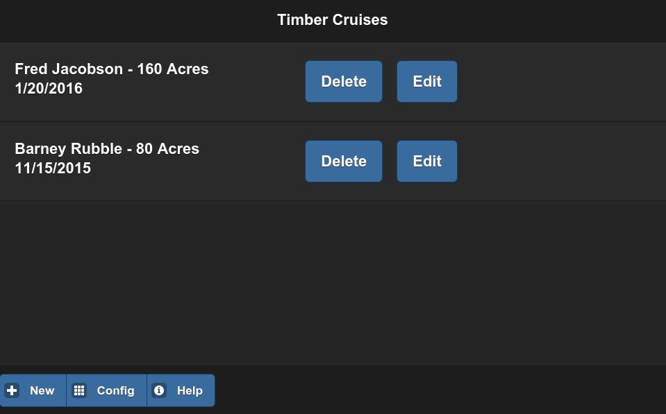
Task: Delete the Barney Rubble cruise
Action: (x=344, y=162)
